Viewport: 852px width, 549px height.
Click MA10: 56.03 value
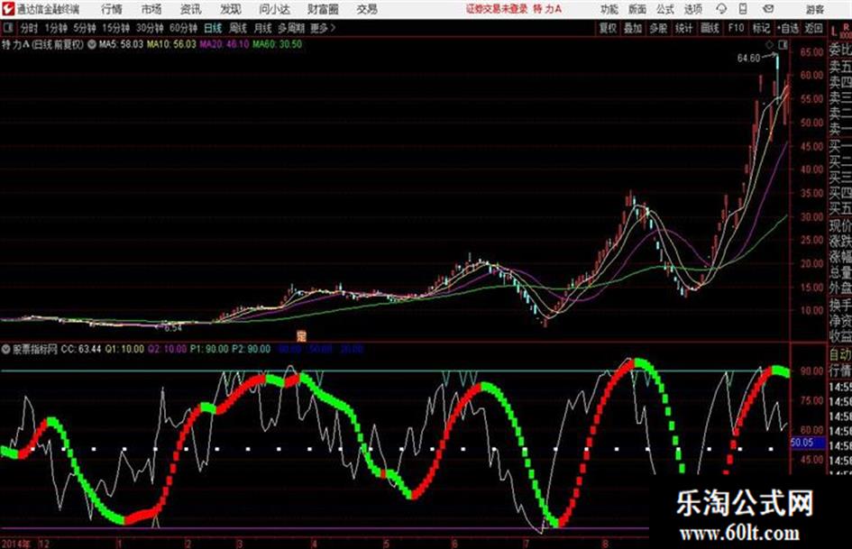click(x=171, y=44)
